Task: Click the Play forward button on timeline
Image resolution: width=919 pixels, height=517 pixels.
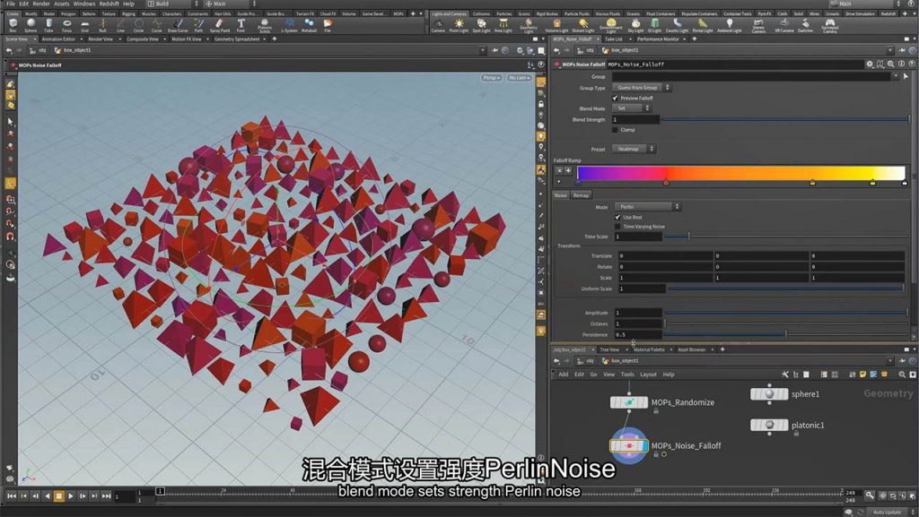Action: [70, 496]
